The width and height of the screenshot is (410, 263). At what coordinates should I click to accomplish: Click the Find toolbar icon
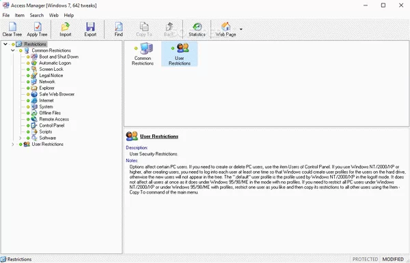coord(118,27)
